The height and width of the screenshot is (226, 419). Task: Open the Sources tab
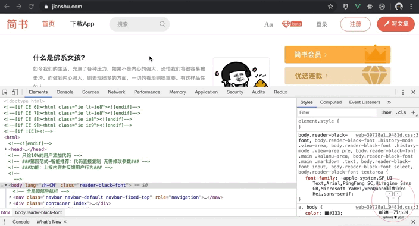click(x=90, y=92)
